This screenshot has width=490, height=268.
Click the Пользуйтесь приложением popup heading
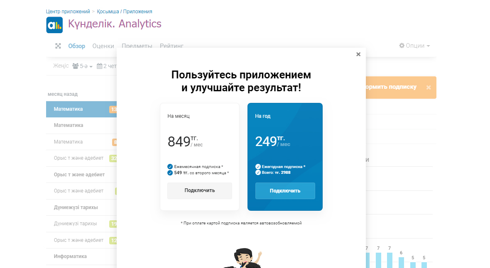click(241, 81)
